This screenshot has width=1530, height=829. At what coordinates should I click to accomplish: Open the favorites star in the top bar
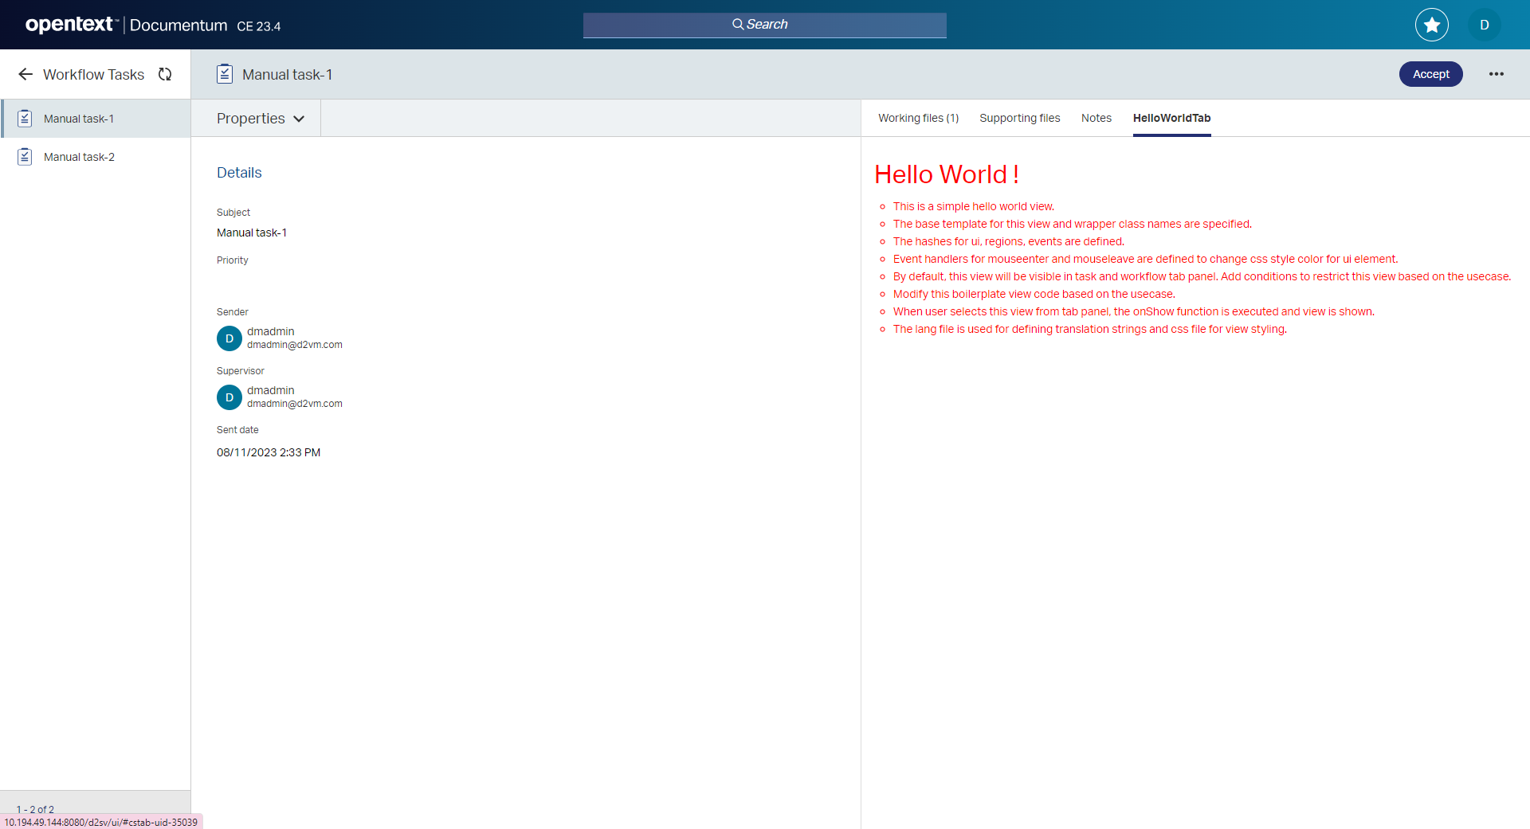(x=1431, y=24)
